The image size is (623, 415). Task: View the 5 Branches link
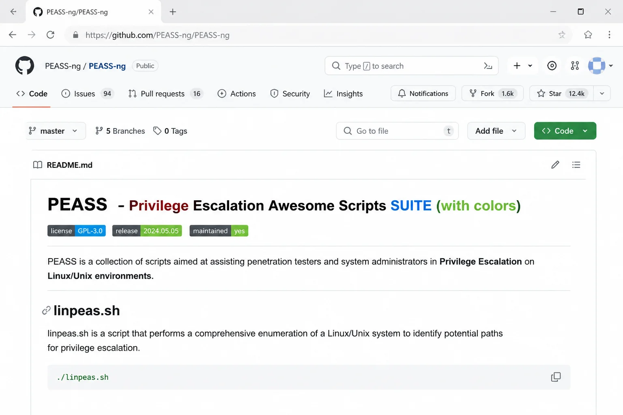[120, 131]
